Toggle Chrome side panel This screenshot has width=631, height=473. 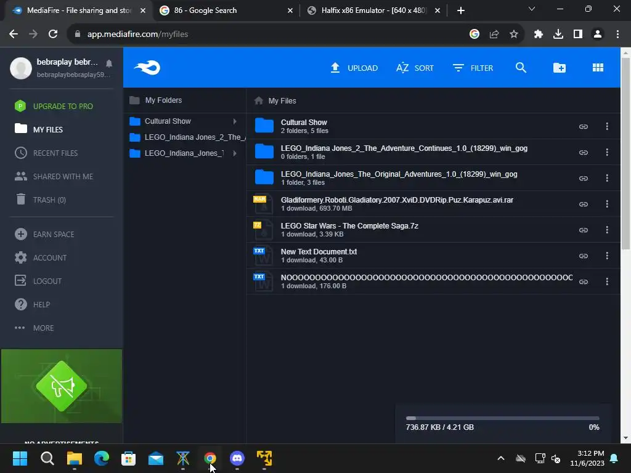tap(577, 34)
